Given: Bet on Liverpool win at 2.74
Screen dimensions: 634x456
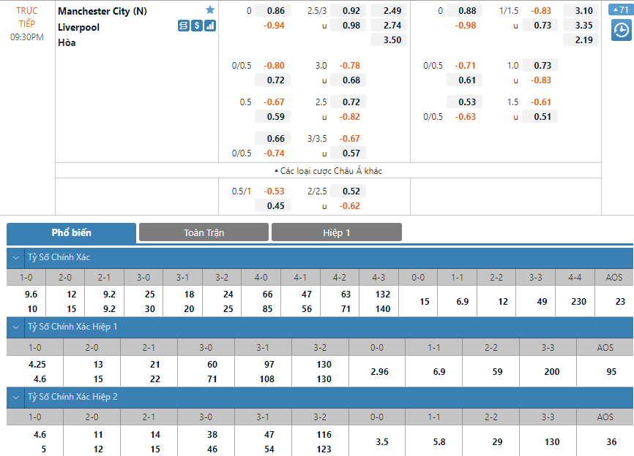Looking at the screenshot, I should coord(389,26).
